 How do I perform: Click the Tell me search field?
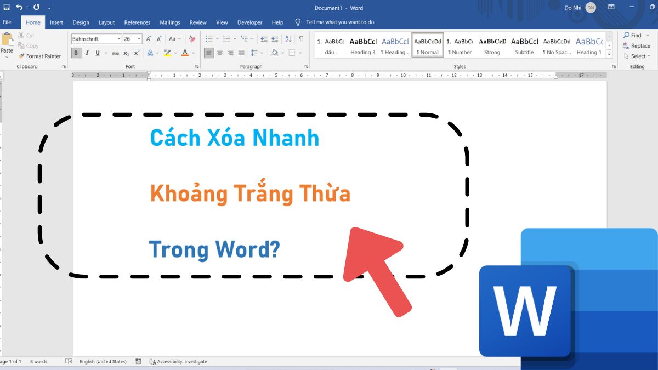[x=340, y=22]
